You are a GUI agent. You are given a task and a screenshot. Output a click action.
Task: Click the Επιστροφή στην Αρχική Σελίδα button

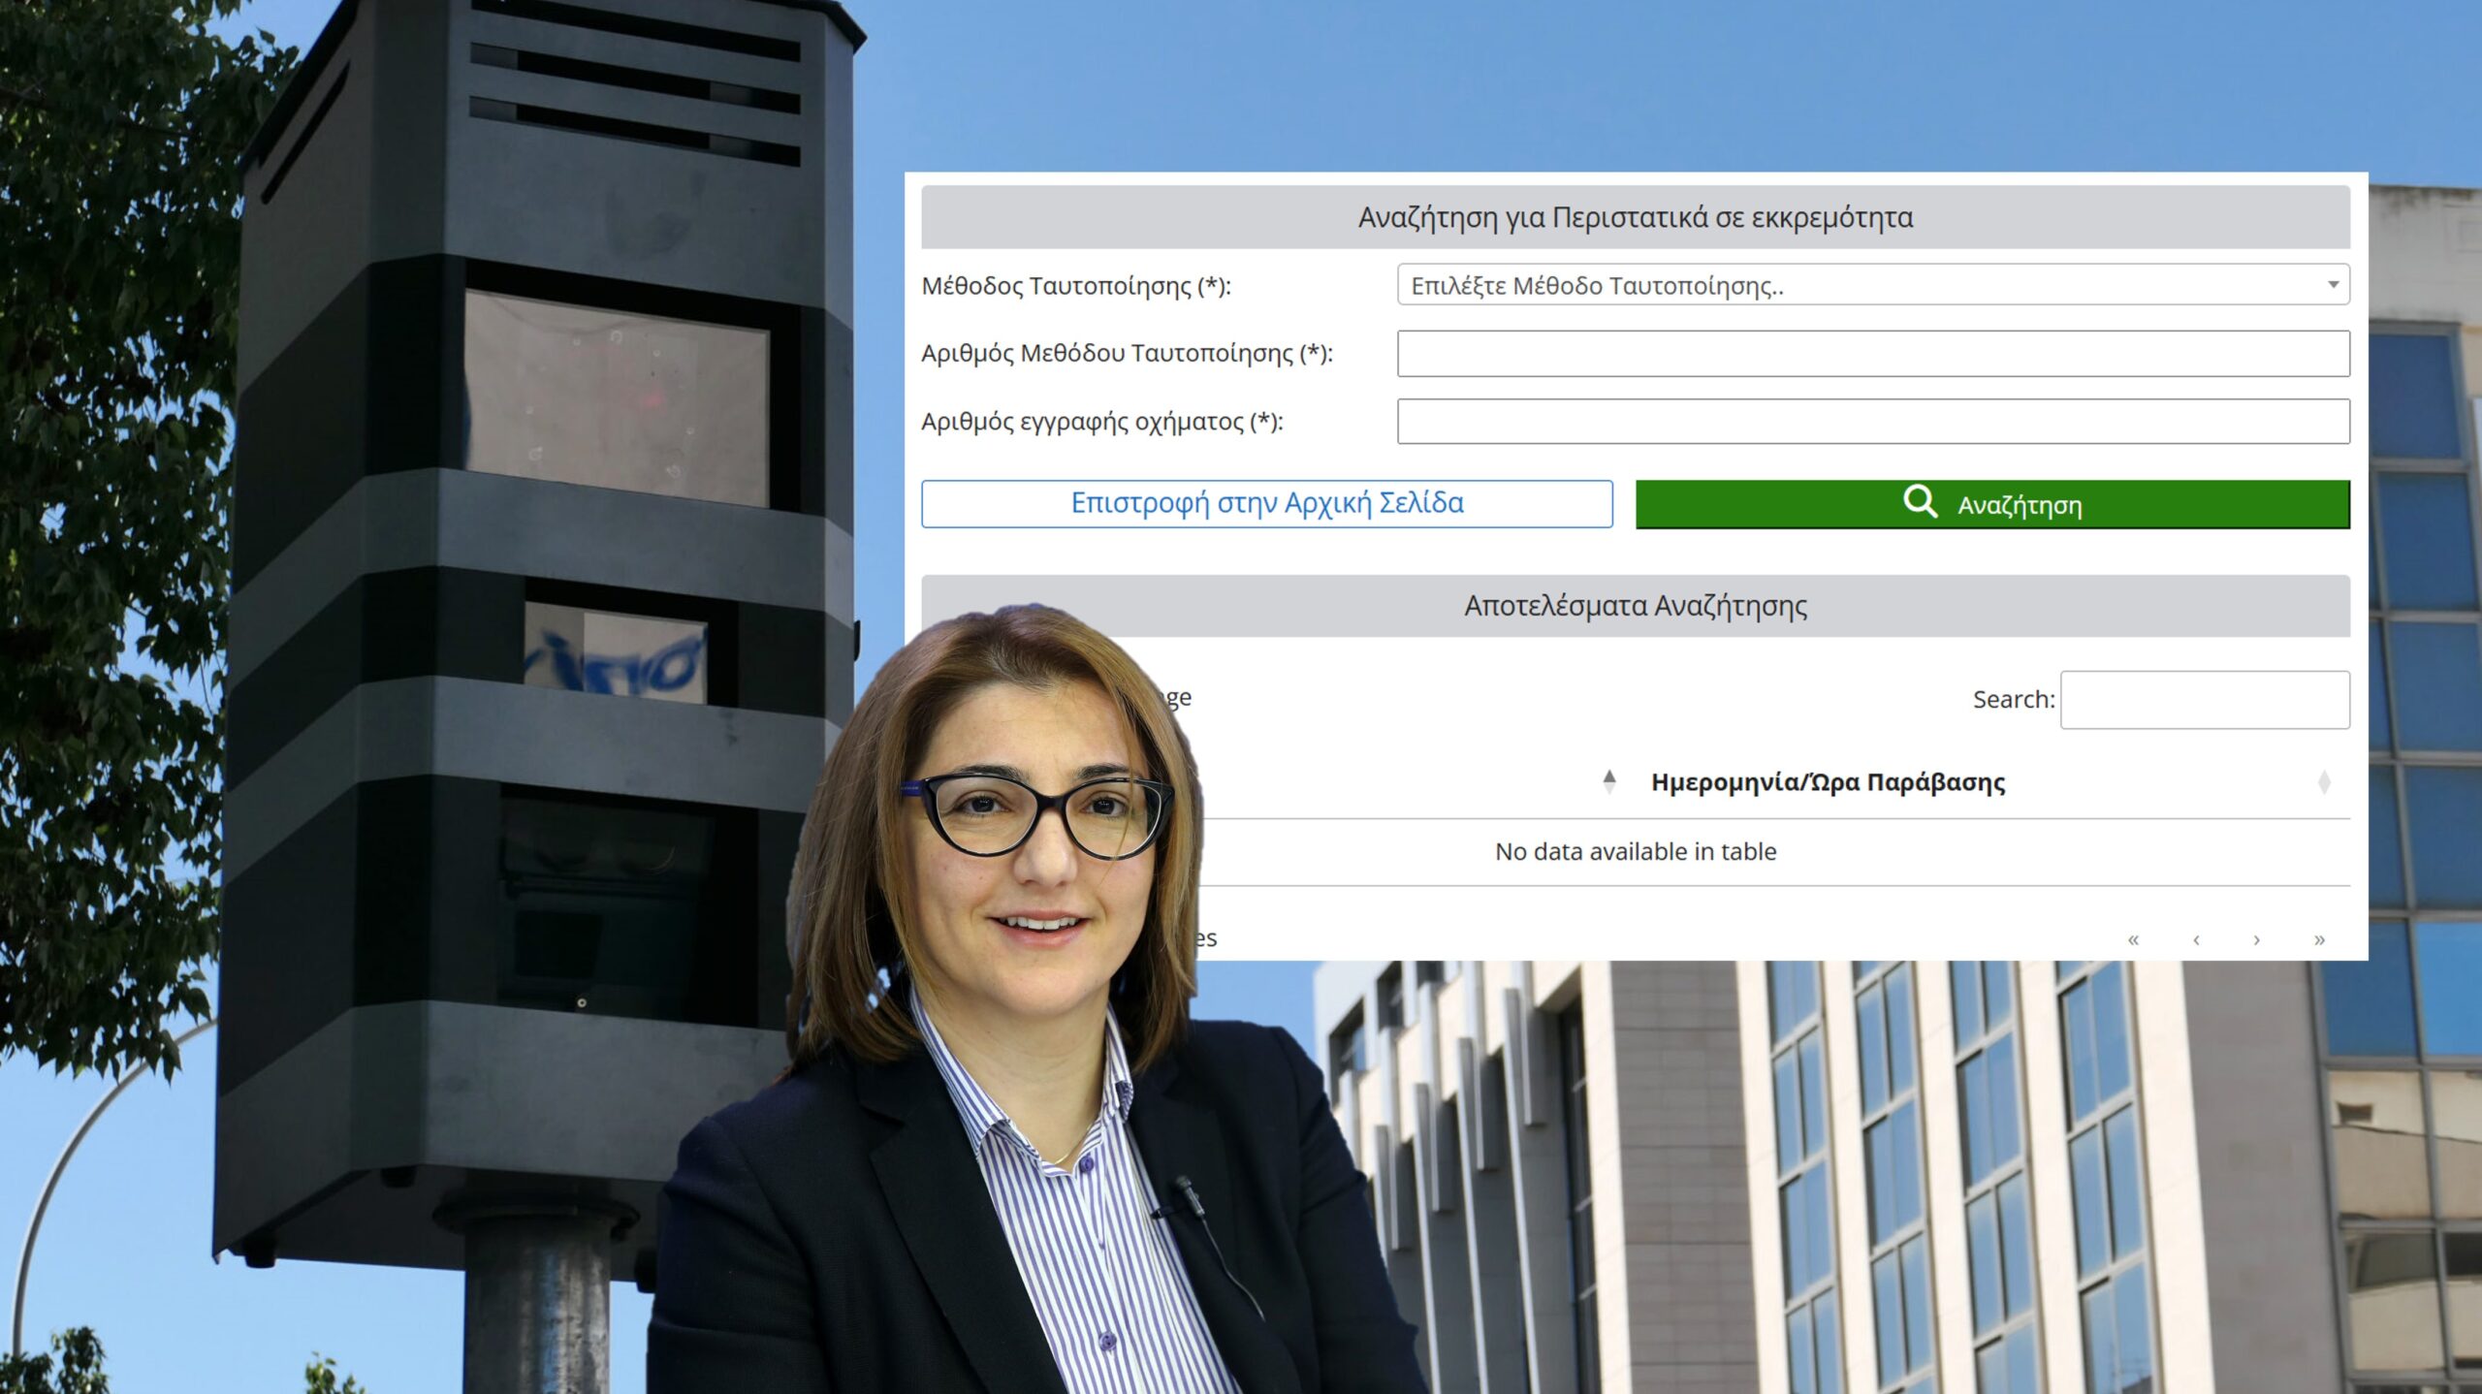pos(1267,504)
